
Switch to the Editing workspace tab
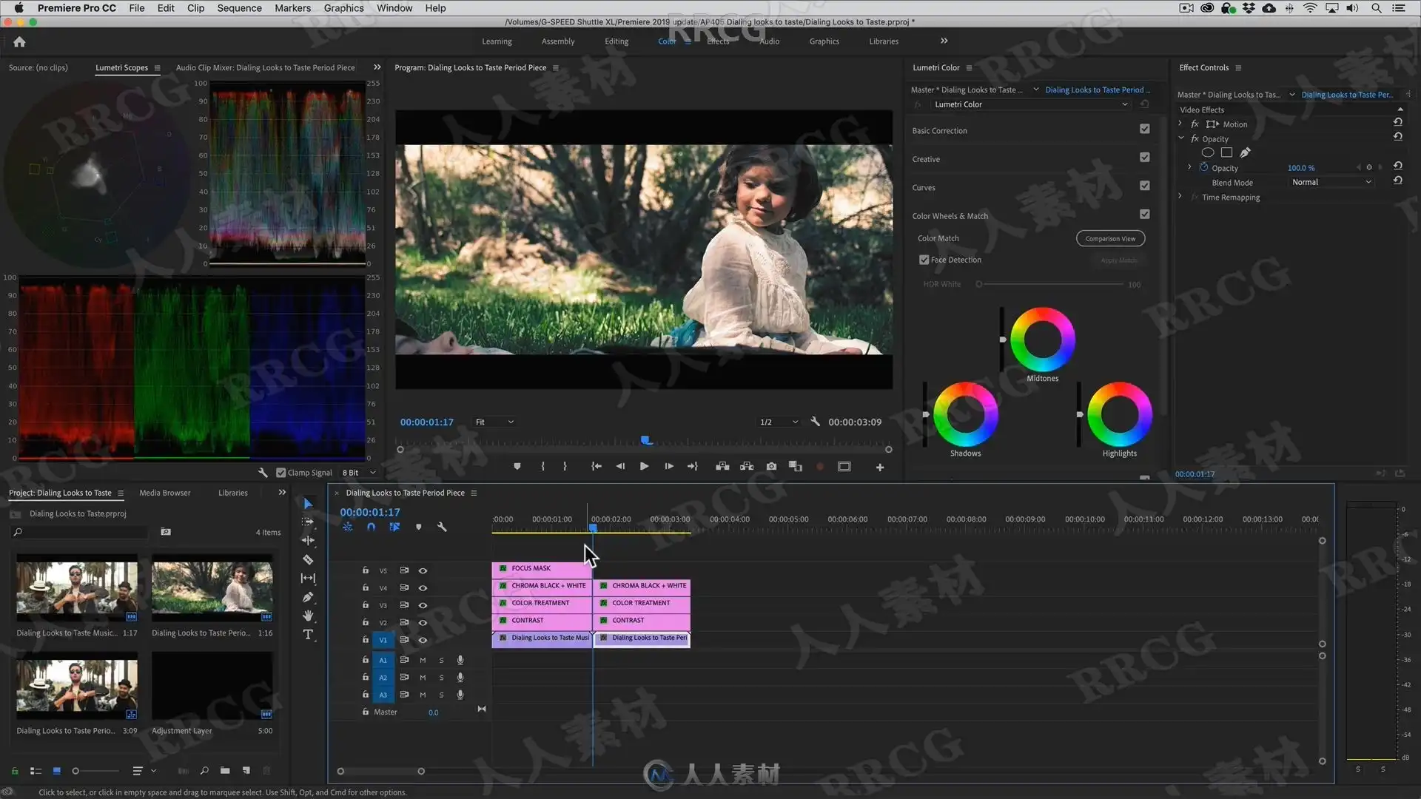coord(616,41)
